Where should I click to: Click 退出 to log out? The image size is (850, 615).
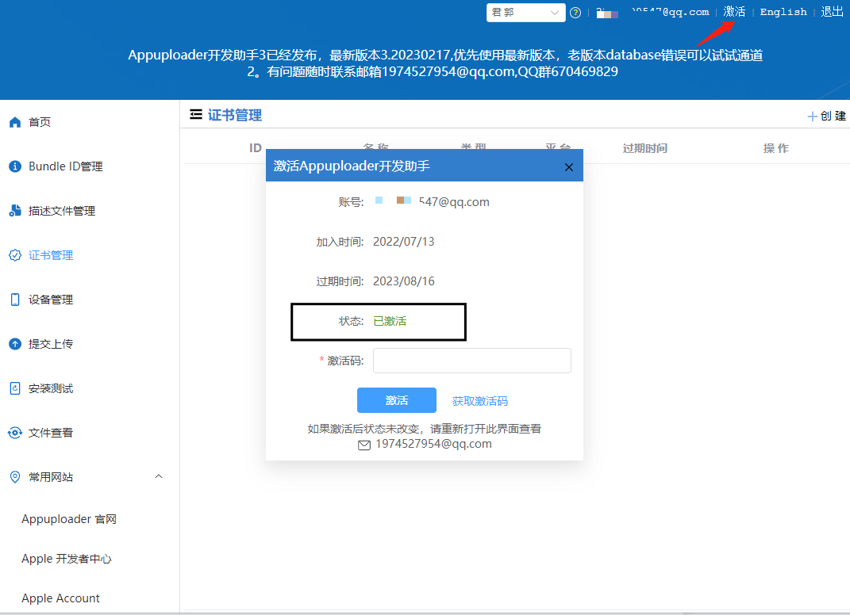[832, 12]
